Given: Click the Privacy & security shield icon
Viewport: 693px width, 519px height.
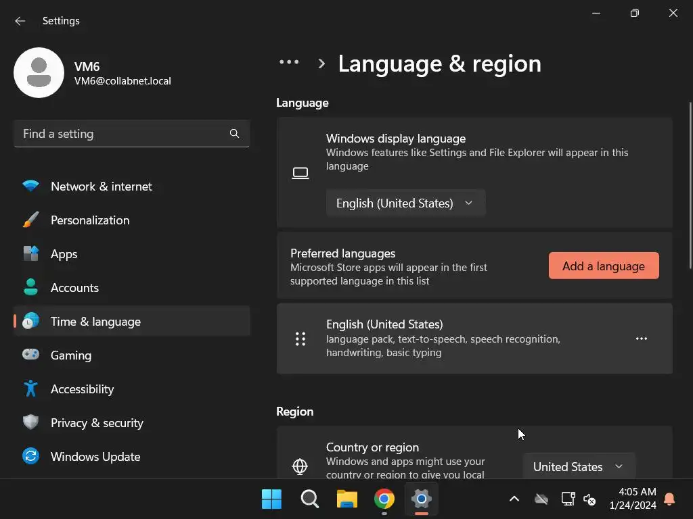Looking at the screenshot, I should tap(30, 422).
